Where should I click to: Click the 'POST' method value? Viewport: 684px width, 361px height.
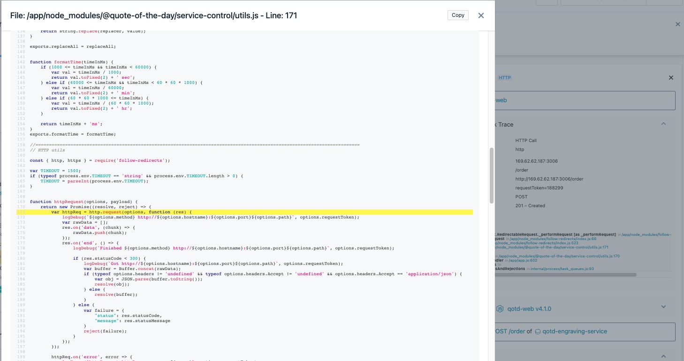521,197
